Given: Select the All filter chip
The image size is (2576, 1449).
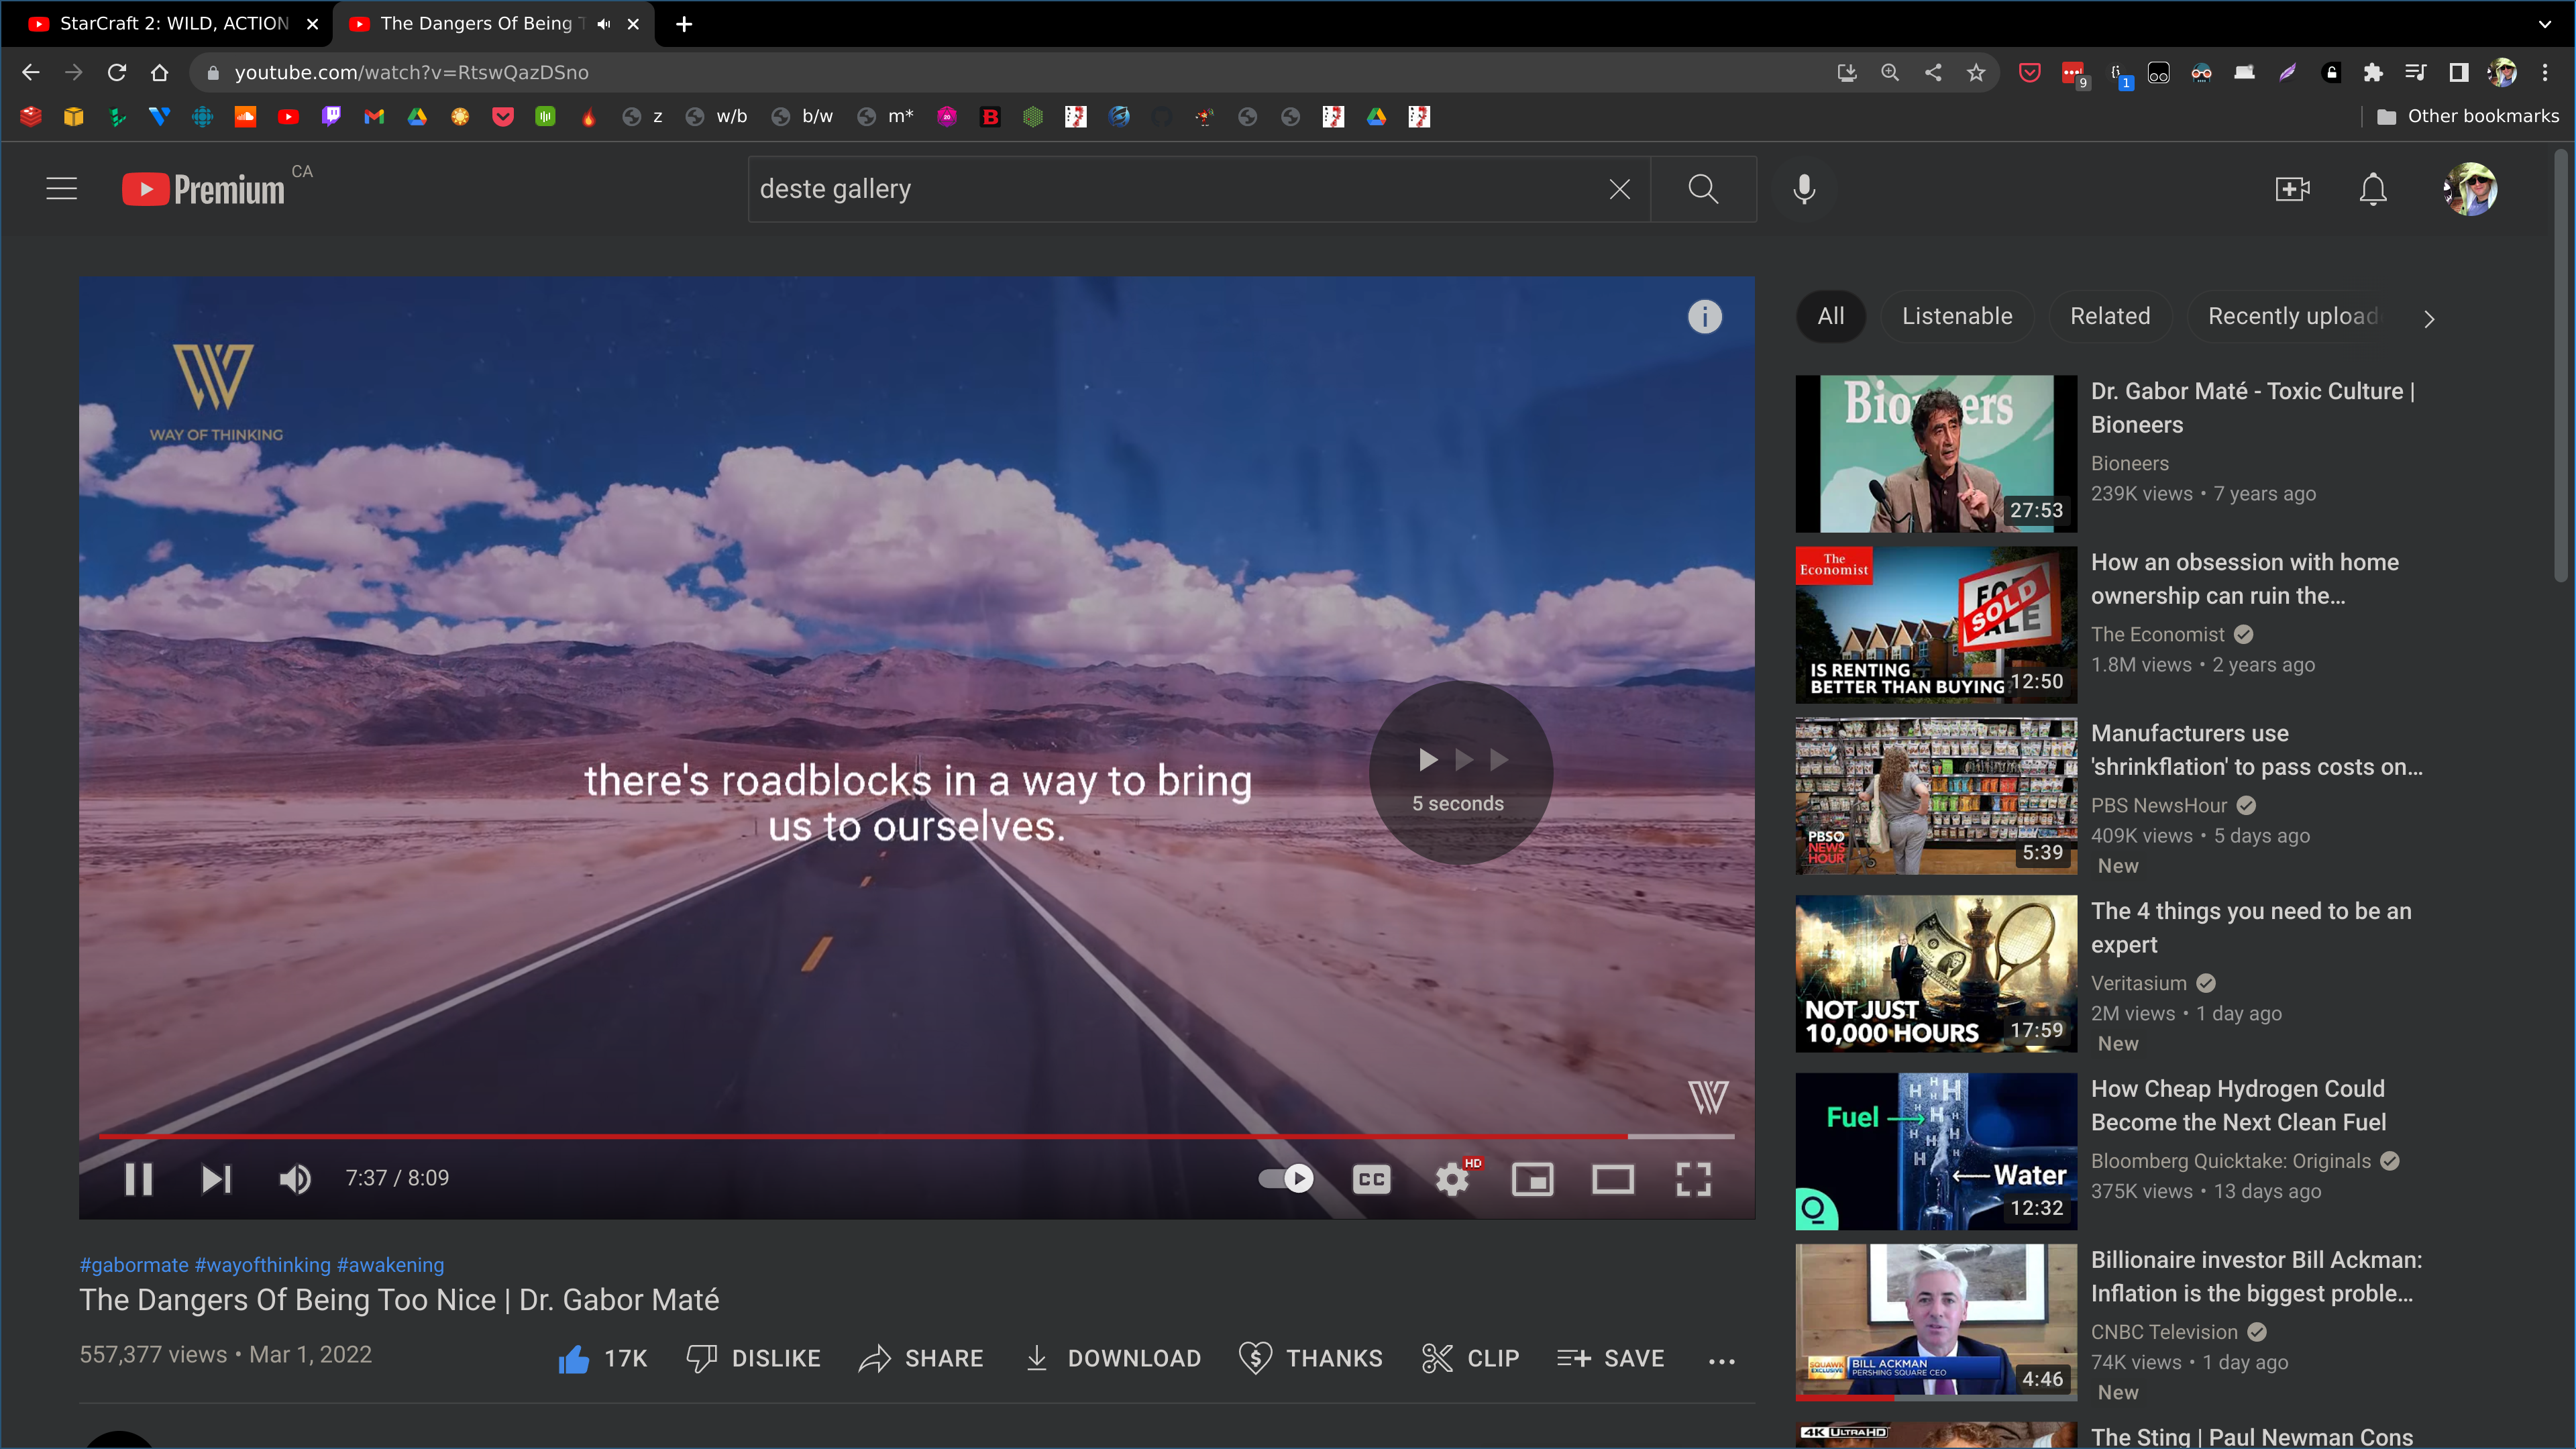Looking at the screenshot, I should coord(1831,317).
